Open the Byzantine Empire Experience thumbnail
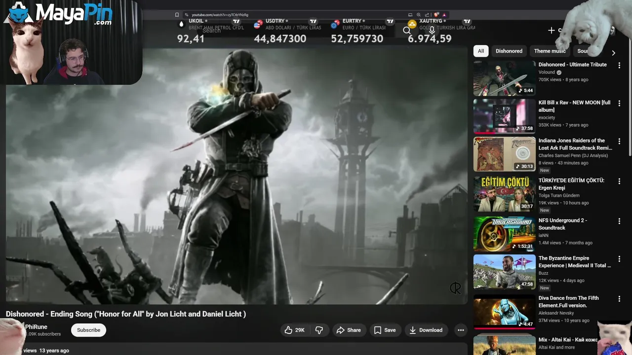This screenshot has height=355, width=632. click(x=504, y=272)
